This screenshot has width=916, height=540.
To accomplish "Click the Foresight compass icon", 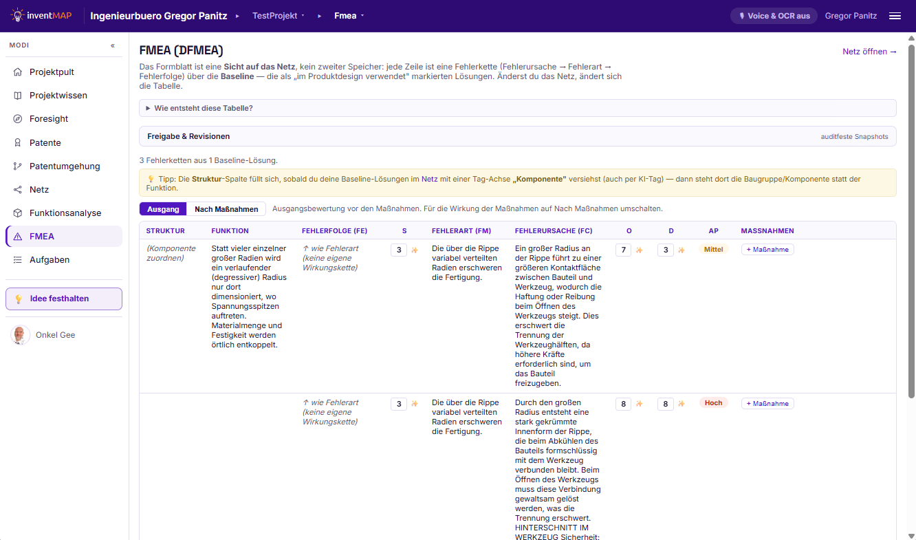I will coord(18,119).
